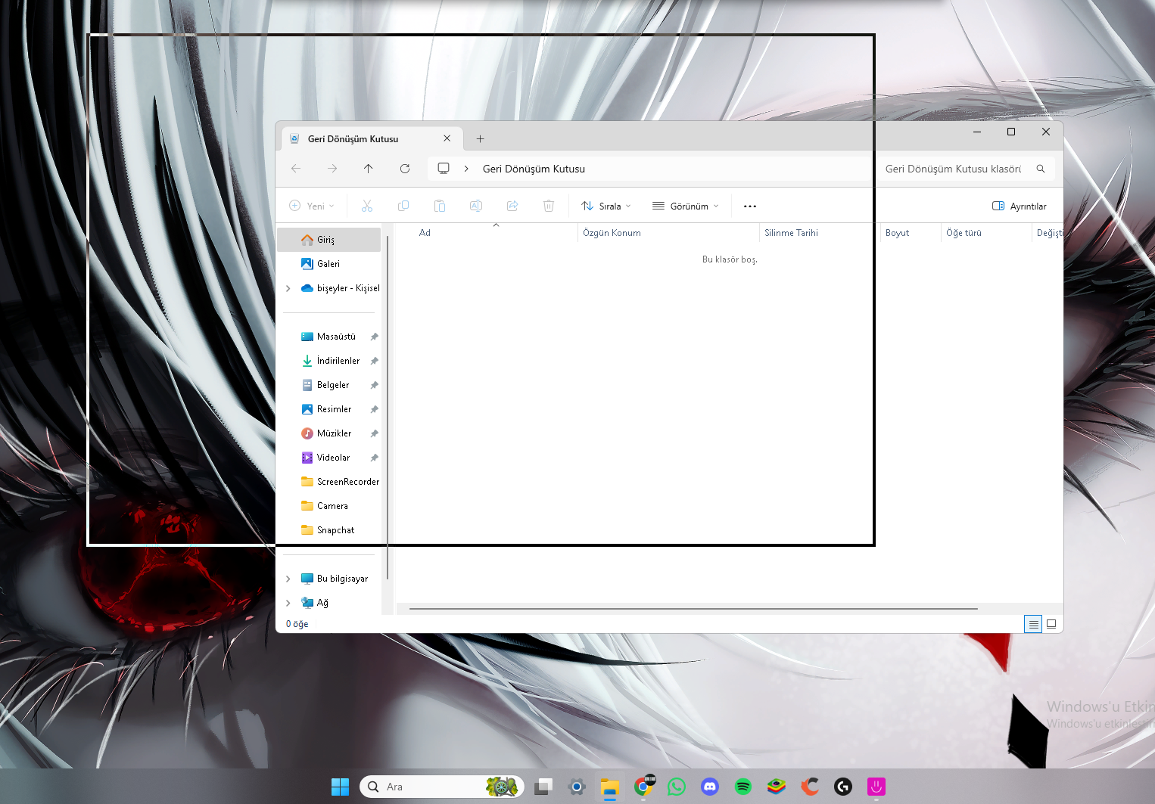Image resolution: width=1155 pixels, height=804 pixels.
Task: Open İndirilenler folder in sidebar
Action: pos(338,361)
